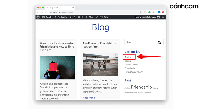Open 'How to spot a disinterested friendship' post title
This screenshot has width=201, height=109.
57,47
